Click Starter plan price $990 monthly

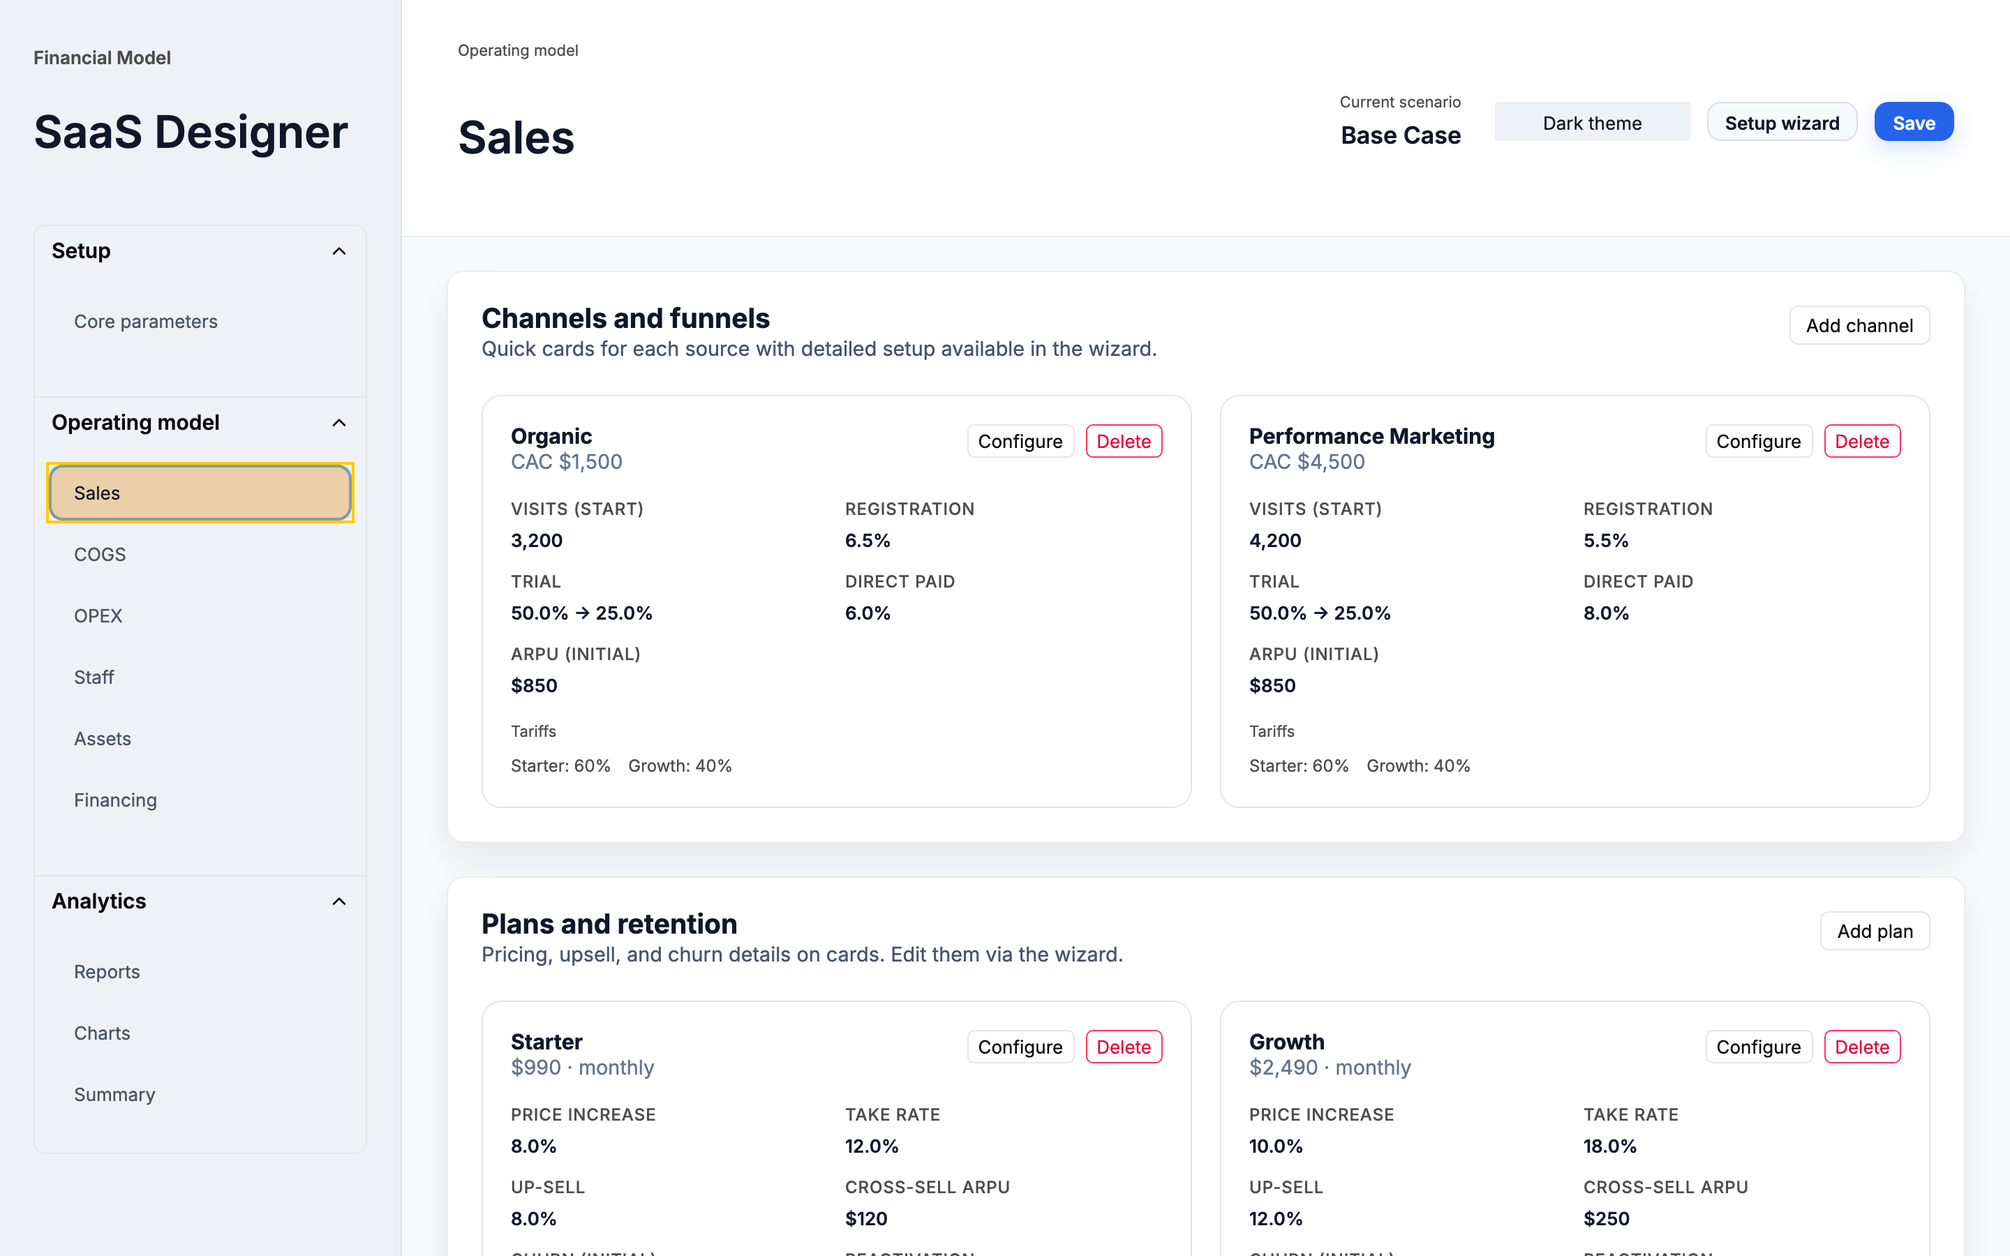click(x=582, y=1068)
